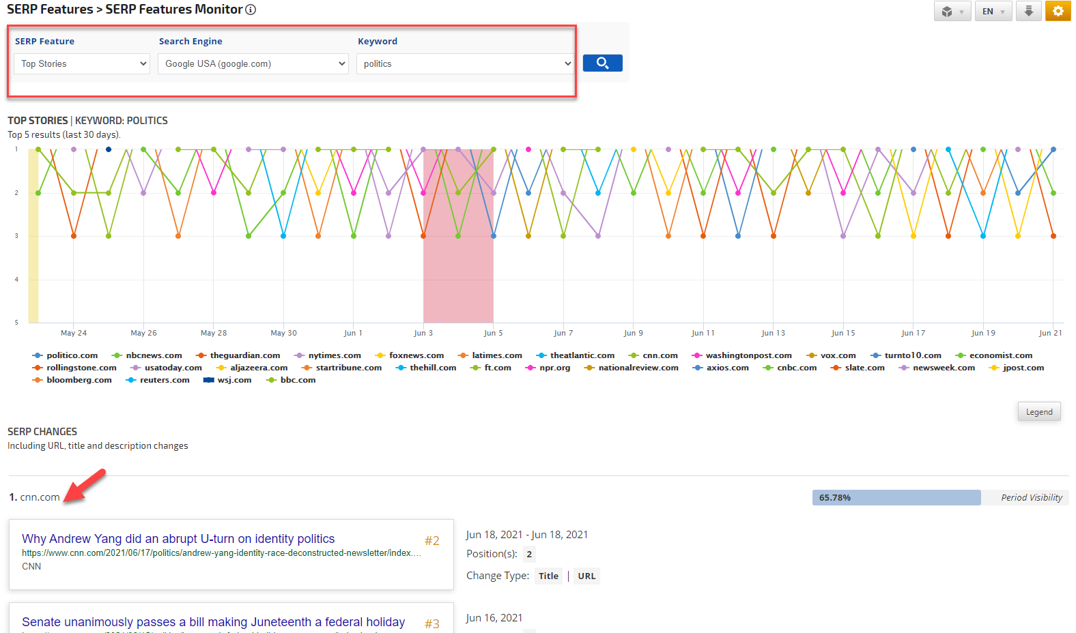This screenshot has width=1076, height=633.
Task: Toggle nytimes.com visibility in legend
Action: pyautogui.click(x=334, y=355)
